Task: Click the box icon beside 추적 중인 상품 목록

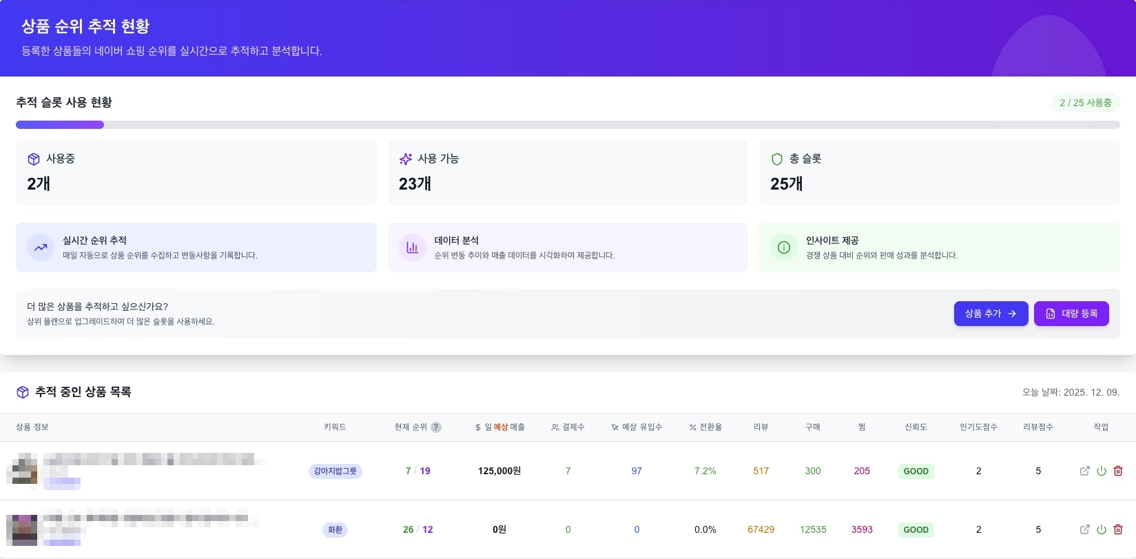Action: point(23,392)
